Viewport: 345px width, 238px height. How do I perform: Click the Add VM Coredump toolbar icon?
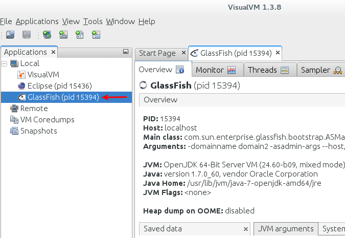point(80,35)
